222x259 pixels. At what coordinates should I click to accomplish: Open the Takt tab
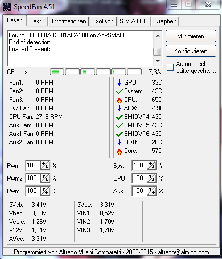[37, 21]
